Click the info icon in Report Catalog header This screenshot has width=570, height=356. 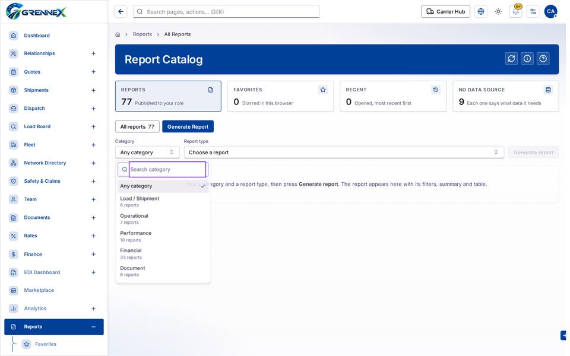click(x=527, y=59)
